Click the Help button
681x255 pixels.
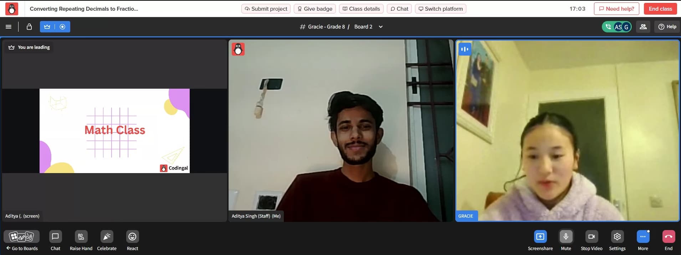click(667, 27)
